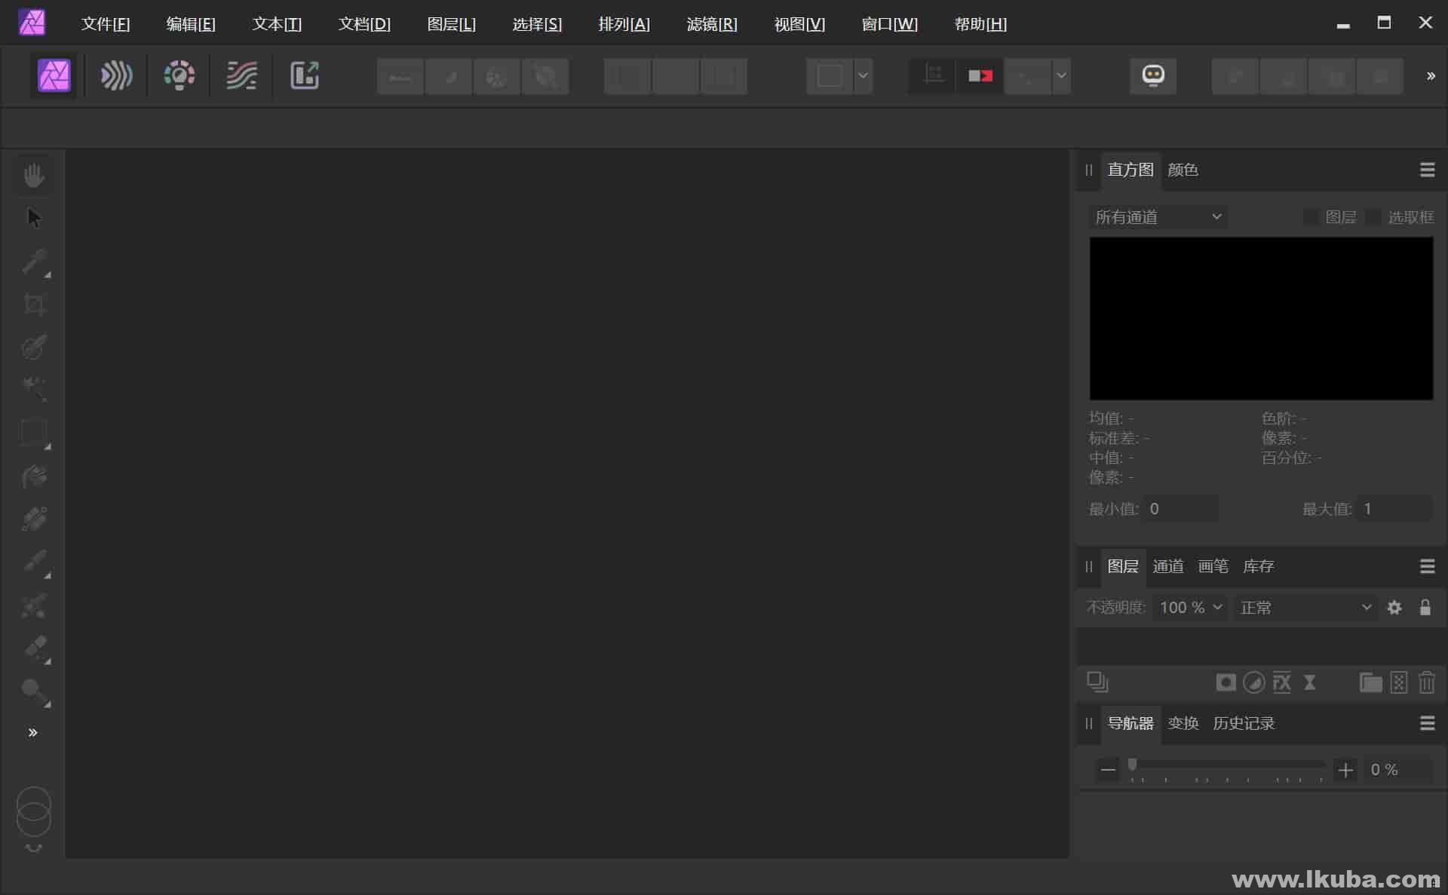Toggle the quick mask red button
The image size is (1448, 895).
(980, 75)
